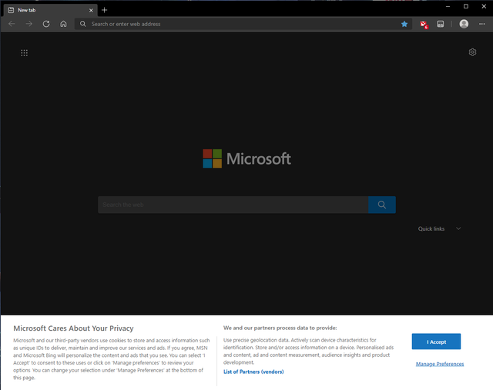Open Manage Preferences link
The image size is (493, 390).
coord(440,364)
